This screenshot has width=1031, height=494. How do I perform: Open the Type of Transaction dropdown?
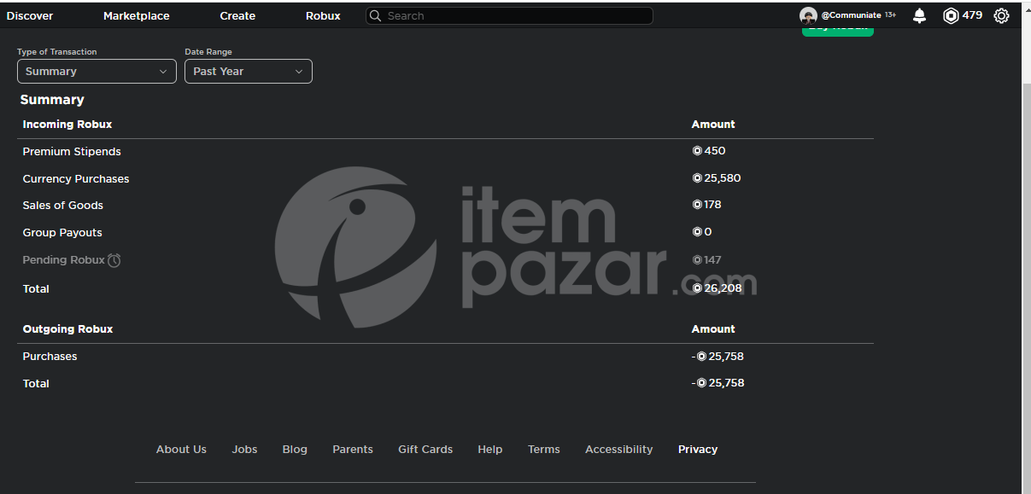tap(97, 72)
